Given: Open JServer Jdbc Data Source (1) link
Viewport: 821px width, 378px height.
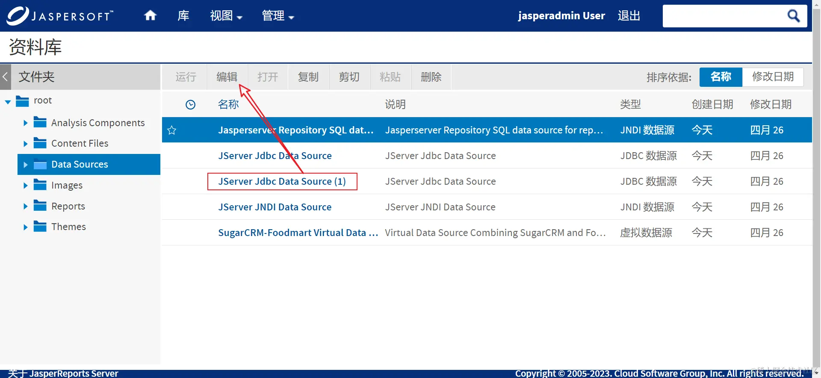Looking at the screenshot, I should pos(282,181).
